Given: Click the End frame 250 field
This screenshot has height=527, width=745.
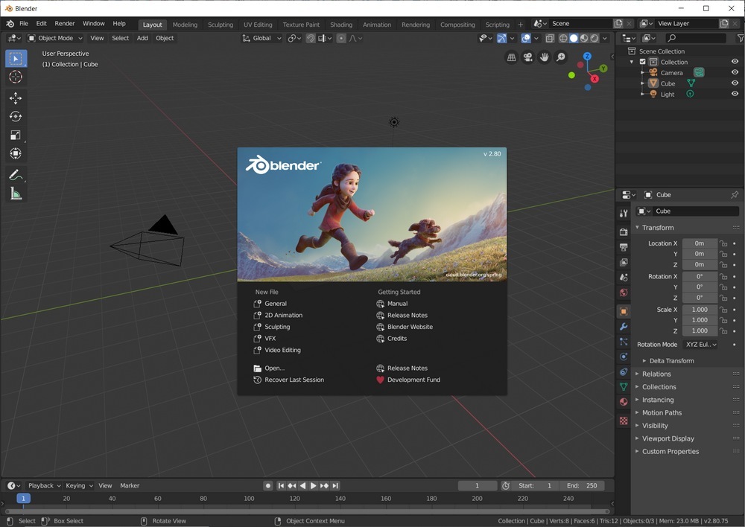Looking at the screenshot, I should pos(582,486).
